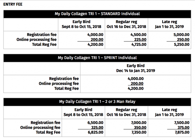The height and width of the screenshot is (140, 195).
Task: Select the SPRINT Individual table header
Action: [x=97, y=58]
